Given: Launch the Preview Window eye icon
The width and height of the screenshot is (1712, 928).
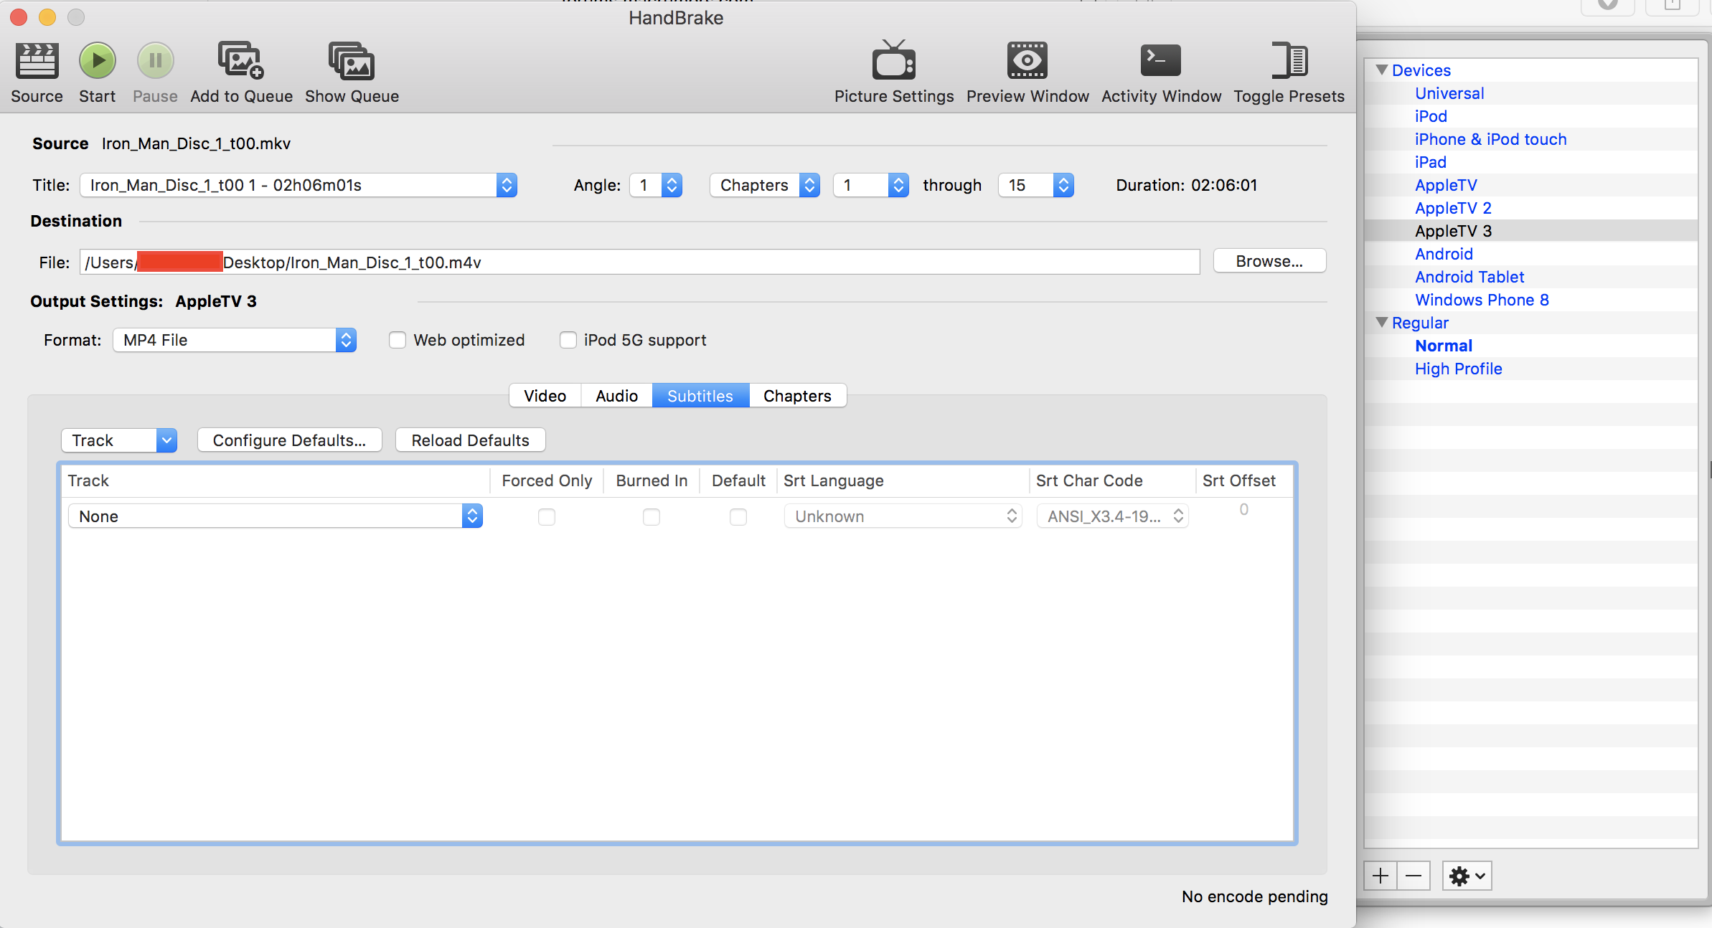Looking at the screenshot, I should [x=1027, y=61].
